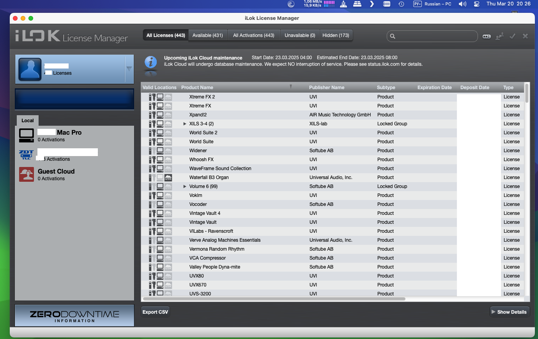This screenshot has height=339, width=538.
Task: Click the XILS-lab publisher cell
Action: [318, 124]
